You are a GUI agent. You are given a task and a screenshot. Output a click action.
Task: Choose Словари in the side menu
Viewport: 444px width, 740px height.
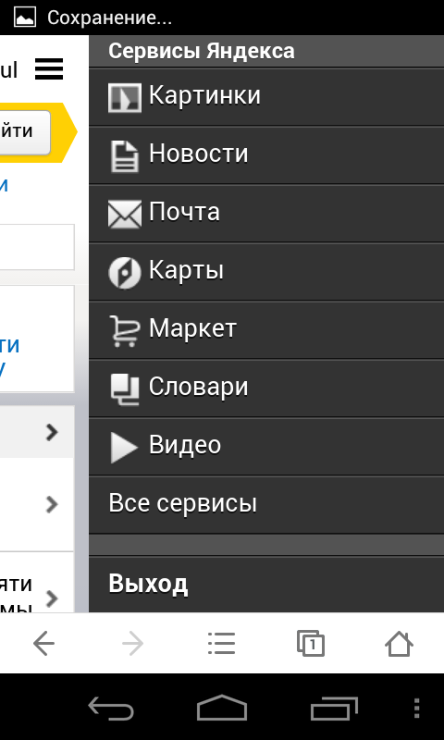266,388
